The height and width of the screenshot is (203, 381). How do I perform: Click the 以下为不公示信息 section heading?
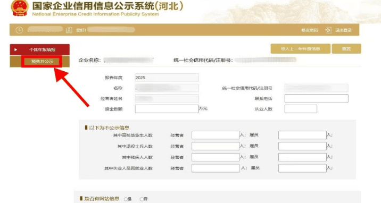(x=109, y=128)
